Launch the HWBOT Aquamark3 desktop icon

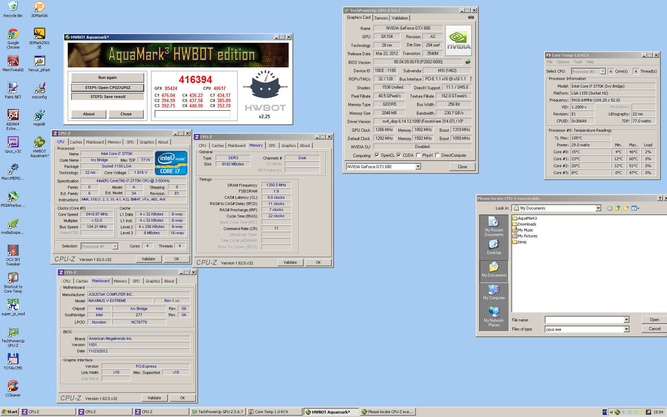tap(39, 147)
